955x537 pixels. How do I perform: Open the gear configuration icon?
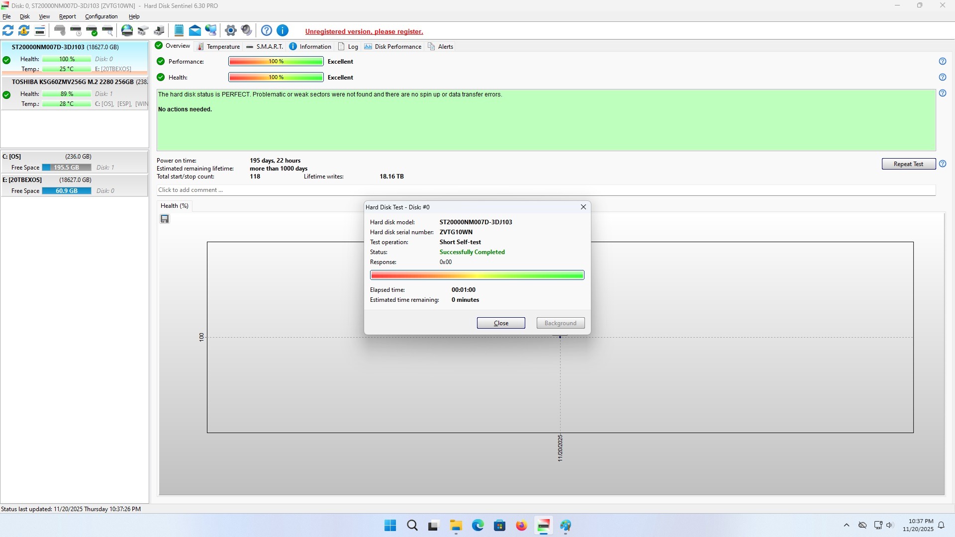(230, 31)
